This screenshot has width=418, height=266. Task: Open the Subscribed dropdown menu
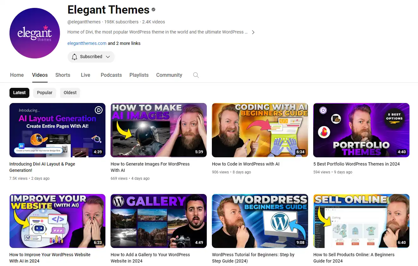108,57
